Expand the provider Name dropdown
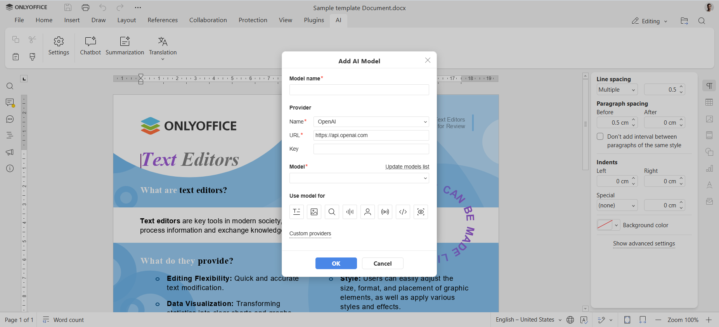Viewport: 719px width, 327px height. [371, 122]
